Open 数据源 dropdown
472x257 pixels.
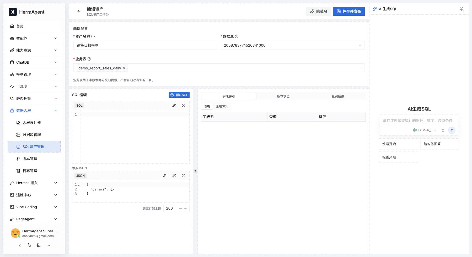point(293,45)
